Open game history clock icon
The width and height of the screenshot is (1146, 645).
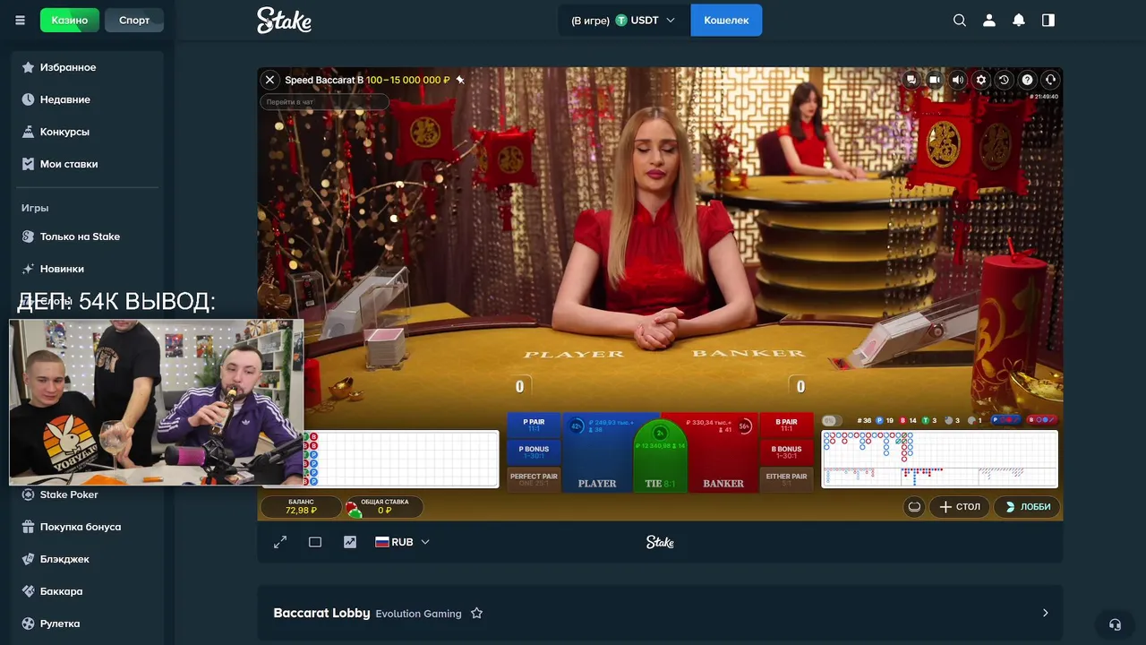point(1005,80)
